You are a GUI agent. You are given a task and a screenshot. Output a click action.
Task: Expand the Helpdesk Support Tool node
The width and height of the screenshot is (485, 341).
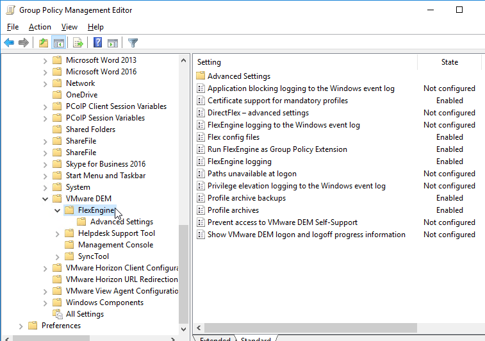click(57, 233)
